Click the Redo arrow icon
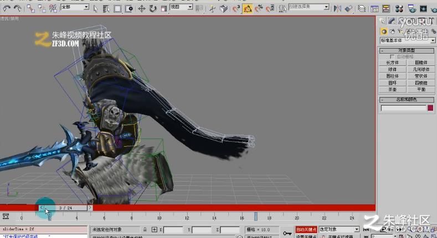 click(x=17, y=9)
